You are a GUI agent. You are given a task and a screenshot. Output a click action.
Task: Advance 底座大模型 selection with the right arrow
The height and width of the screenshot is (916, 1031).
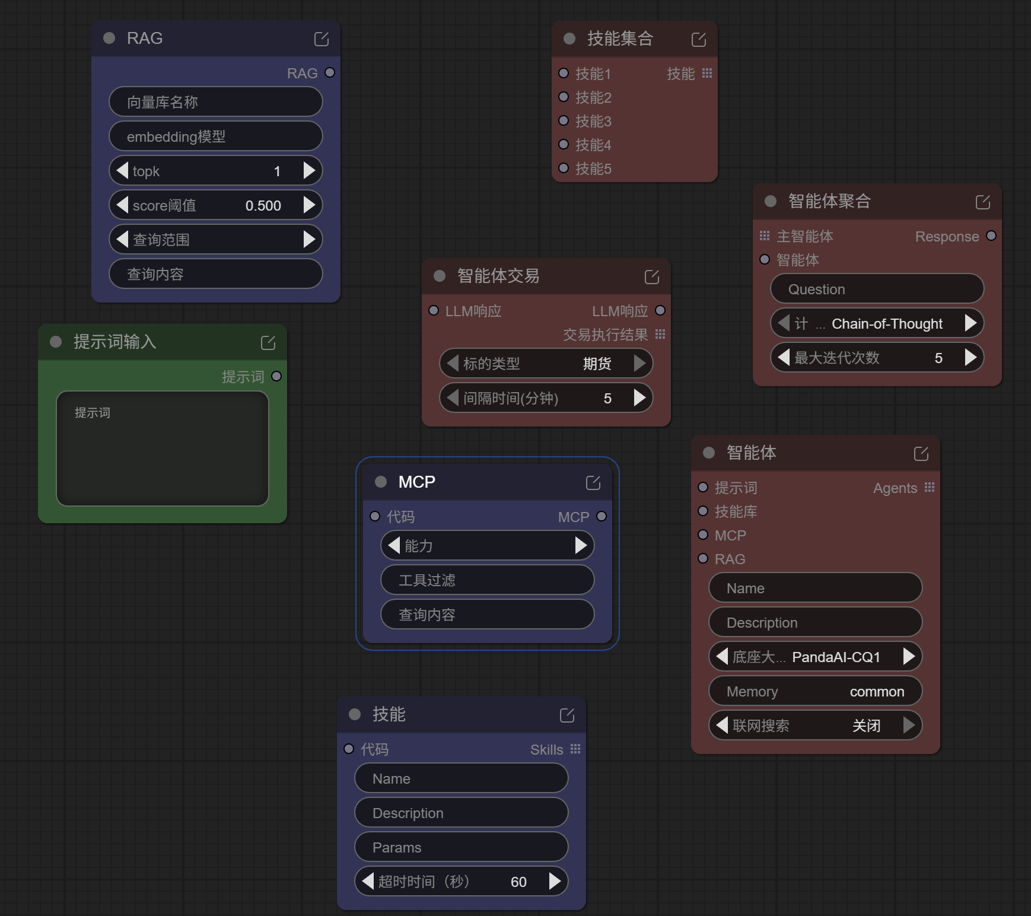pos(908,656)
